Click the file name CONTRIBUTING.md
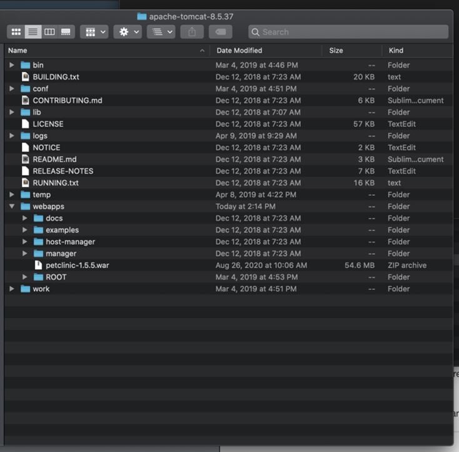The image size is (459, 452). pos(68,101)
